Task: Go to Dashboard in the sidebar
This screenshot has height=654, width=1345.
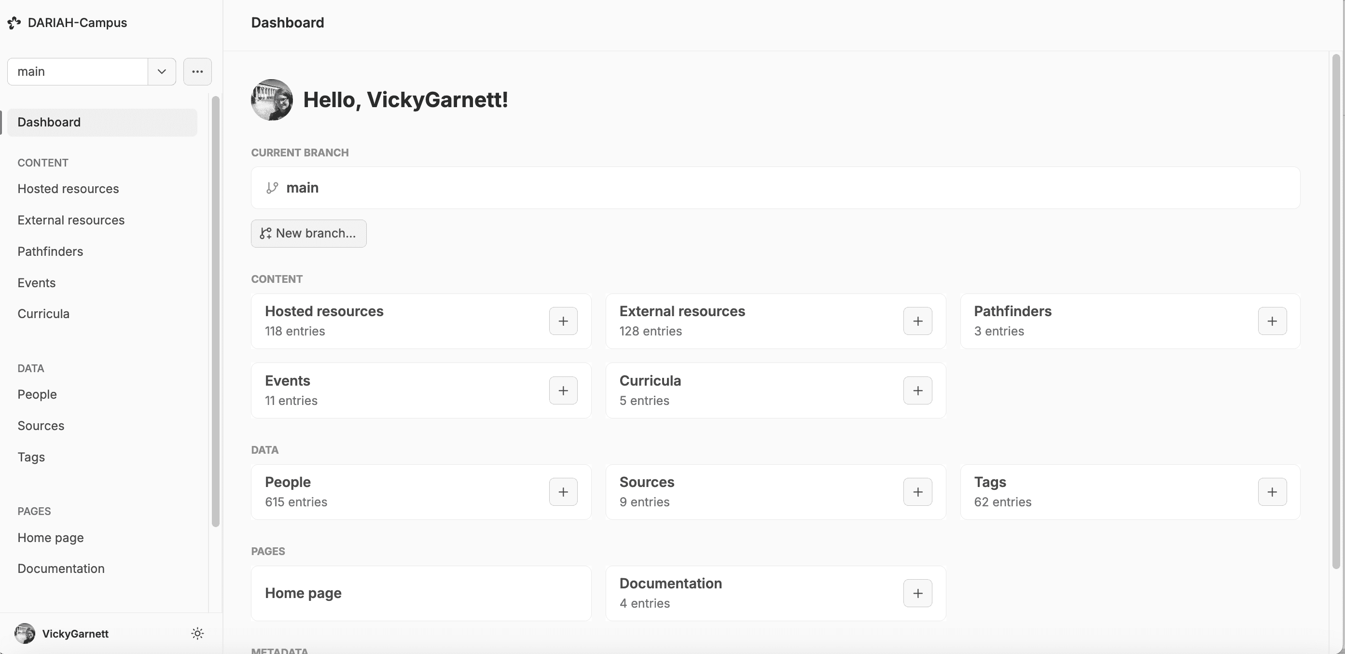Action: 49,122
